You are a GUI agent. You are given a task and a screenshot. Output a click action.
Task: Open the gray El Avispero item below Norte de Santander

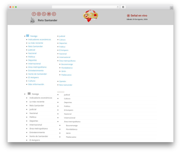(35, 140)
